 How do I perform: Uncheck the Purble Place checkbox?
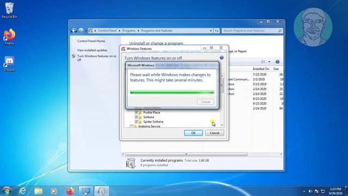(136, 113)
